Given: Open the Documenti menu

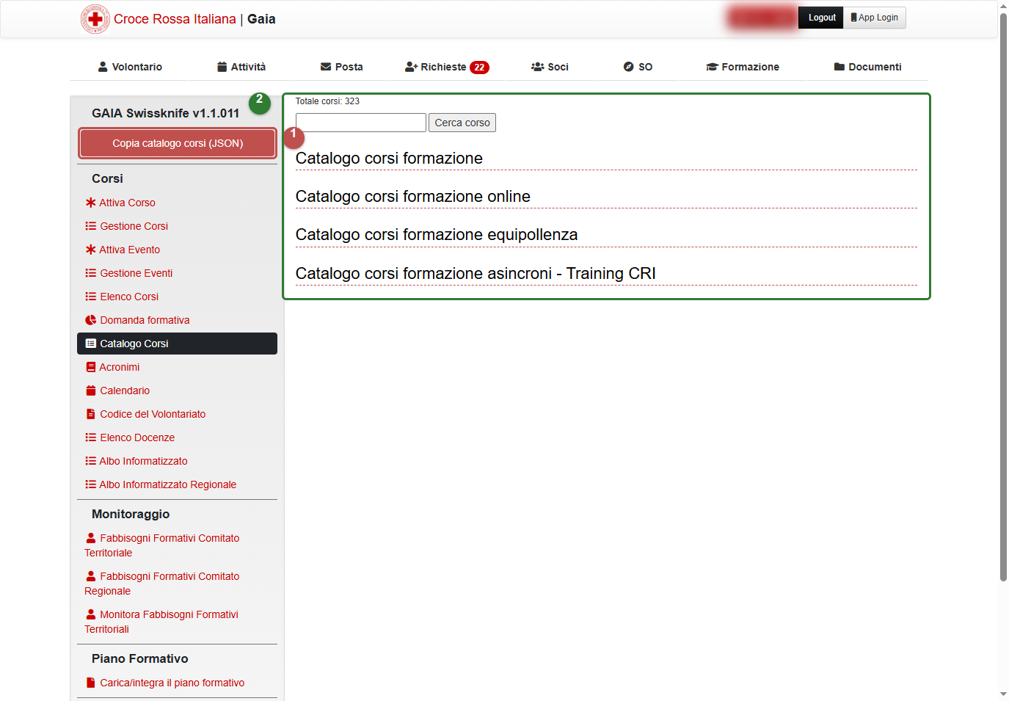Looking at the screenshot, I should coord(867,67).
